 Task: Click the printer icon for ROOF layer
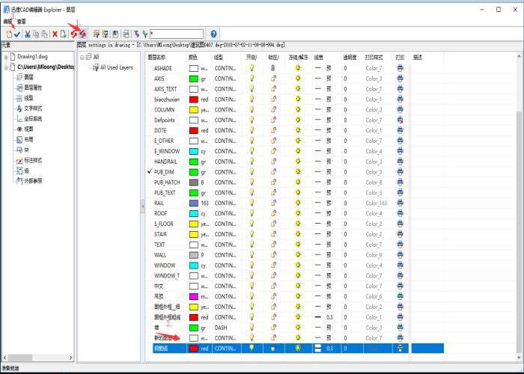click(400, 213)
